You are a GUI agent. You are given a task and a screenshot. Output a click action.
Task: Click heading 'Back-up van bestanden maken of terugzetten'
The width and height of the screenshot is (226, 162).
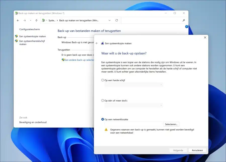[89, 31]
